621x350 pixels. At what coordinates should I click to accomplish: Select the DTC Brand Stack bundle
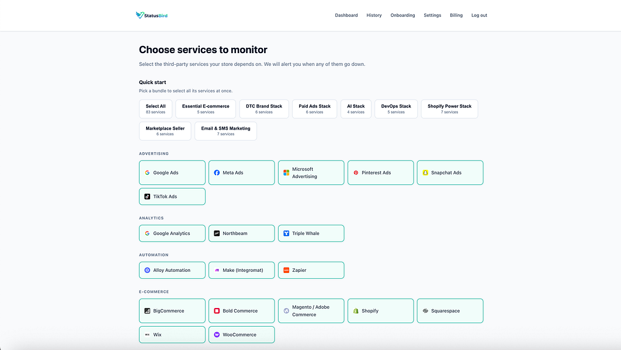pos(264,108)
